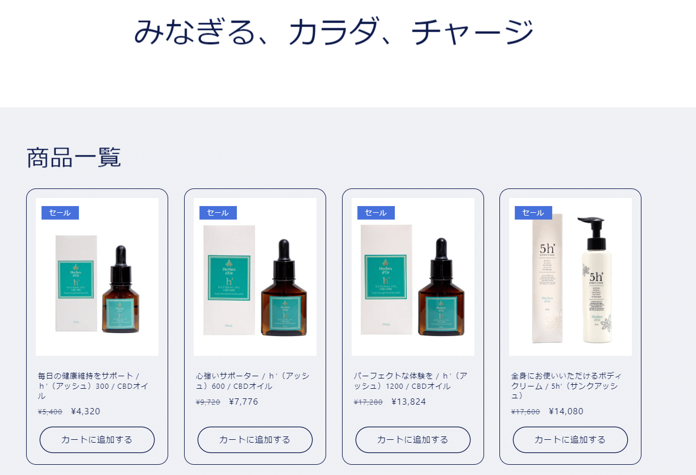696x475 pixels.
Task: Click the セール badge on h' 1200 product
Action: click(376, 213)
